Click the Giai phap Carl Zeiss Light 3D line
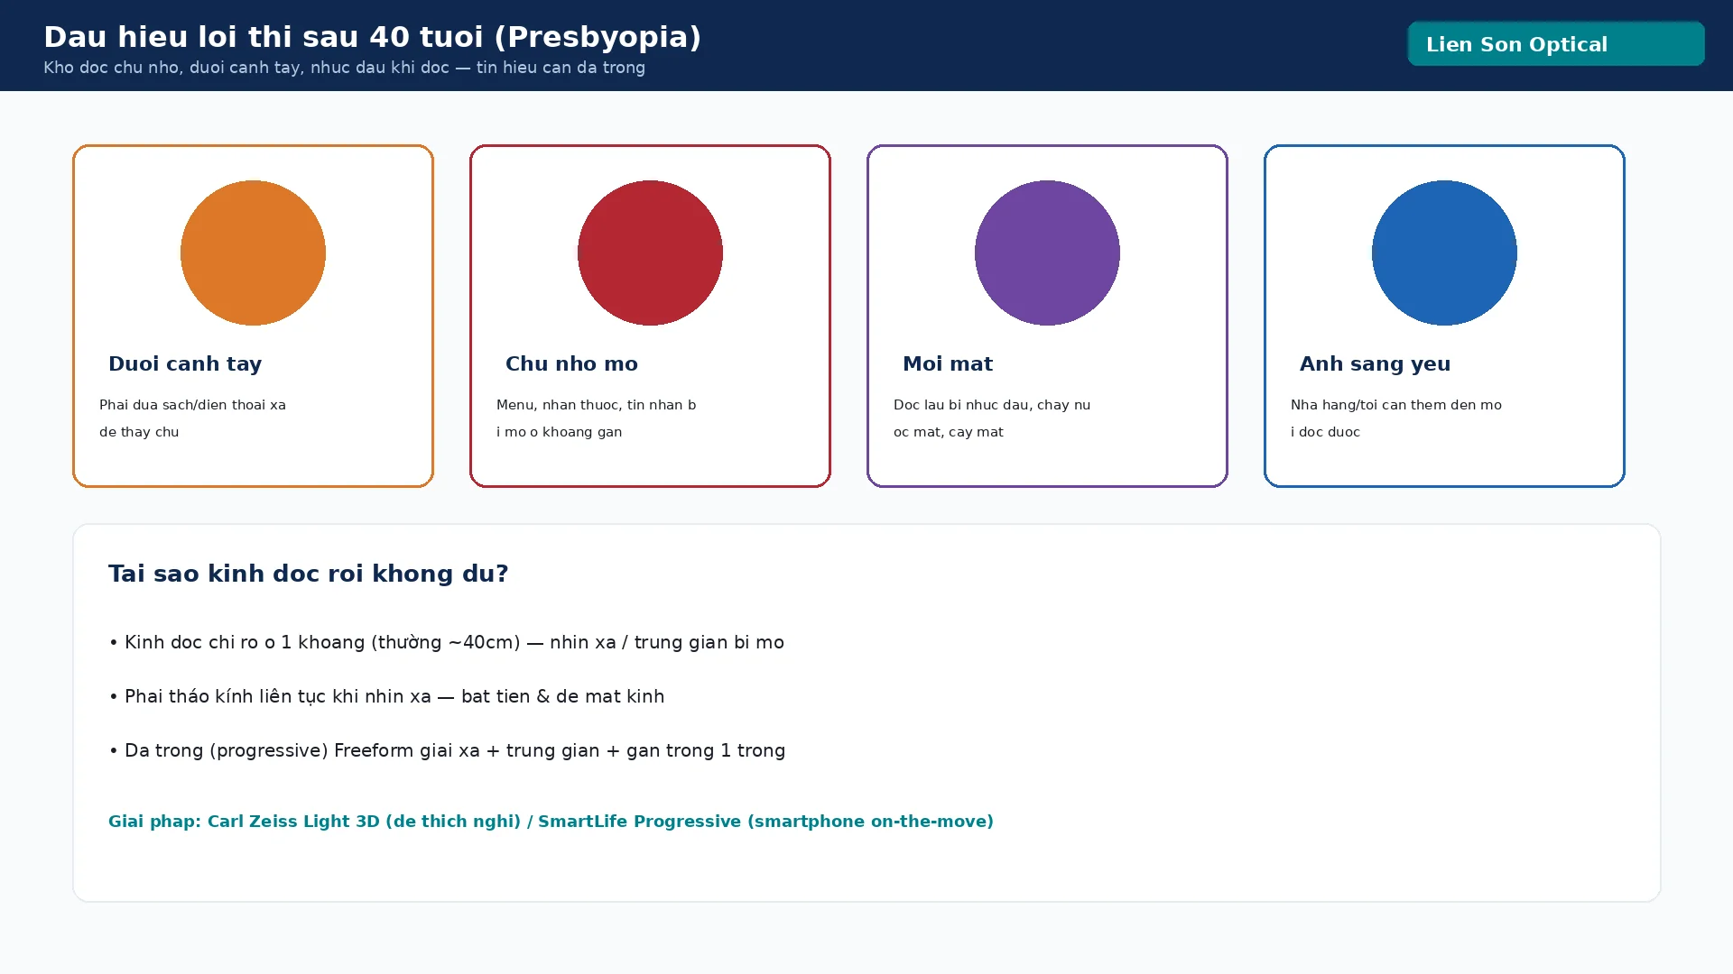Image resolution: width=1733 pixels, height=974 pixels. point(551,822)
